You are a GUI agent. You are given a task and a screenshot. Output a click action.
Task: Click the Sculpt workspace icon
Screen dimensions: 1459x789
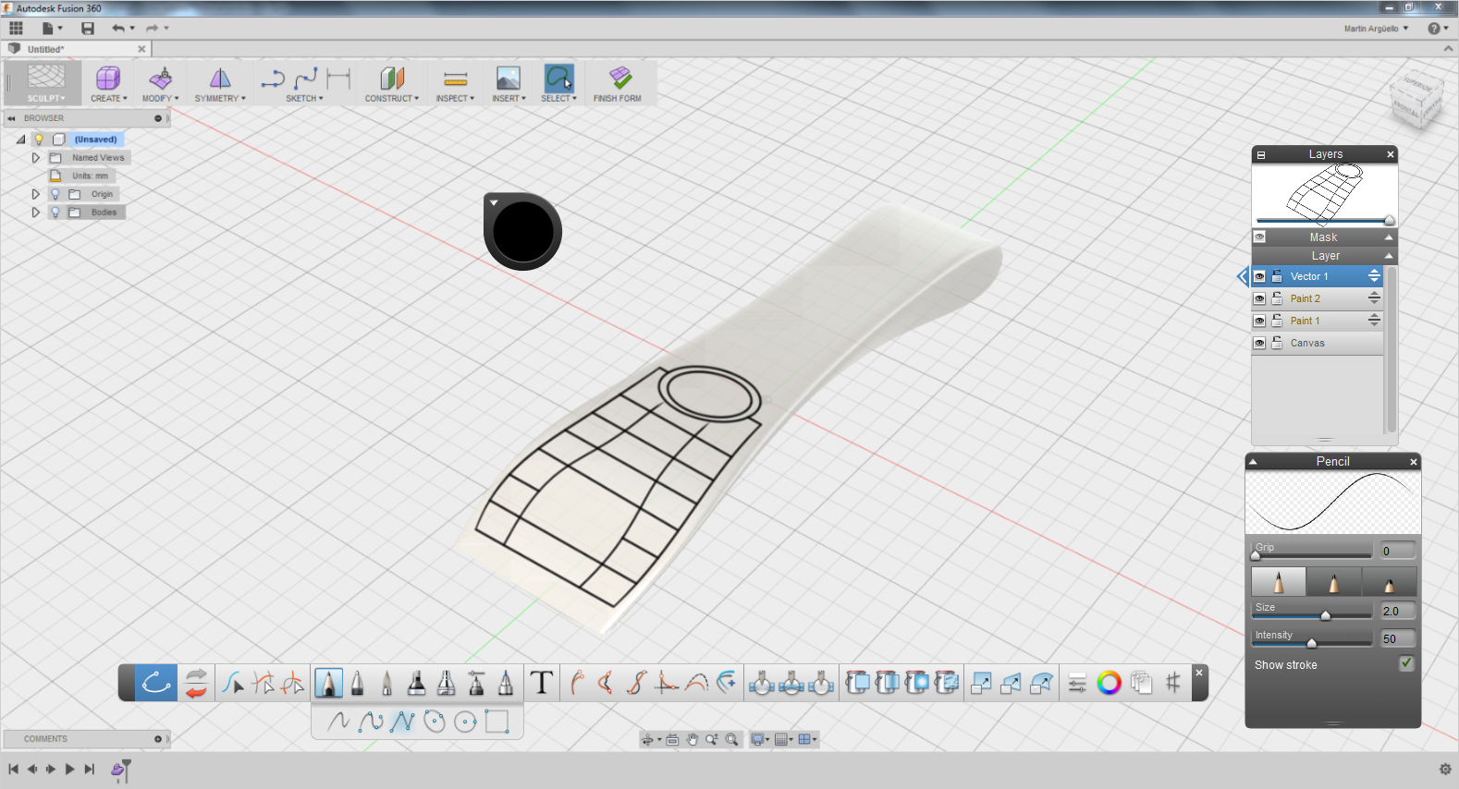pyautogui.click(x=46, y=77)
